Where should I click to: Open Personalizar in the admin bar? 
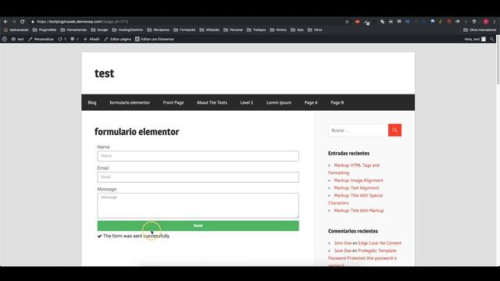click(x=41, y=39)
